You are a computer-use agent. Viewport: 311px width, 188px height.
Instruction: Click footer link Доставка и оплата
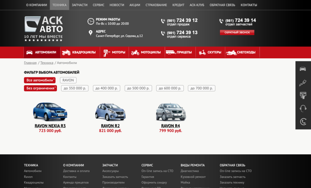[76, 171]
